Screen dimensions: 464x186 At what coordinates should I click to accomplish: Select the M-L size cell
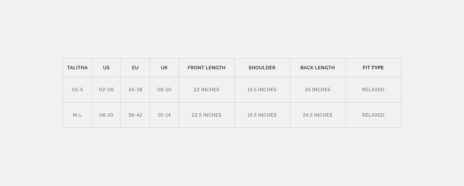(77, 115)
